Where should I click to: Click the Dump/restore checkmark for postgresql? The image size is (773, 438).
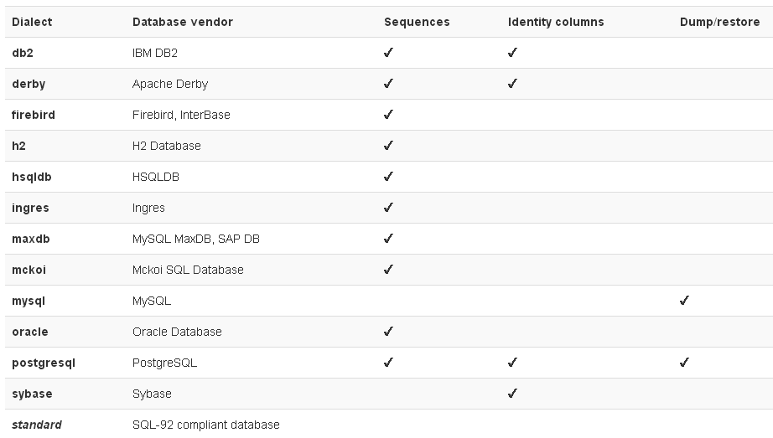(x=684, y=363)
